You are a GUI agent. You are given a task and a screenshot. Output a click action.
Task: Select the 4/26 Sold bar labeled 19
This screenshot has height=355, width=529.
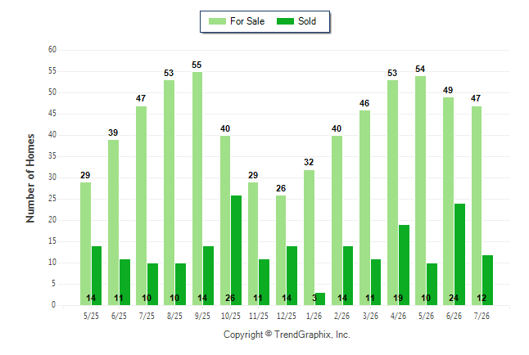click(404, 265)
